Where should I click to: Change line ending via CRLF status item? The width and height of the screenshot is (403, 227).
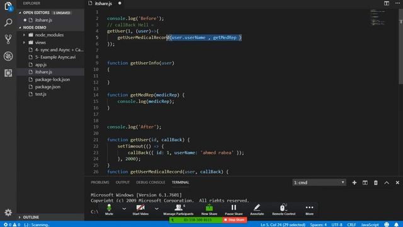coord(351,224)
